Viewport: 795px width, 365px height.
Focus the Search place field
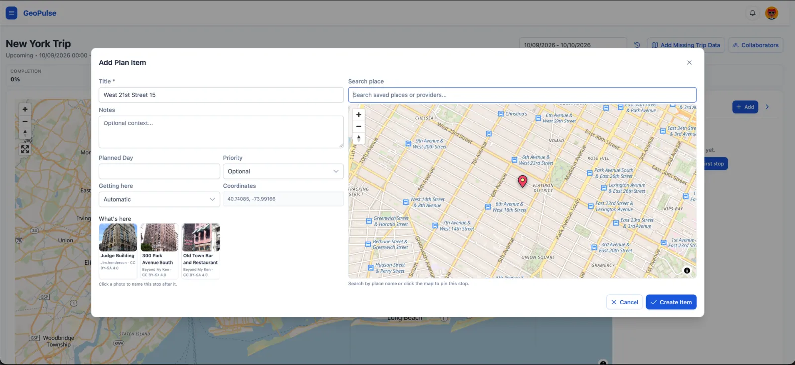[522, 95]
